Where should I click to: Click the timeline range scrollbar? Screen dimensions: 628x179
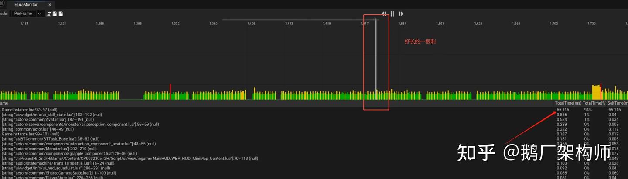[x=300, y=20]
